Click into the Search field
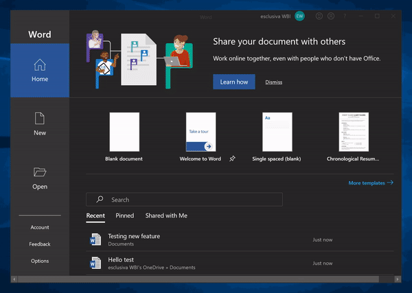The height and width of the screenshot is (293, 412). [x=184, y=200]
